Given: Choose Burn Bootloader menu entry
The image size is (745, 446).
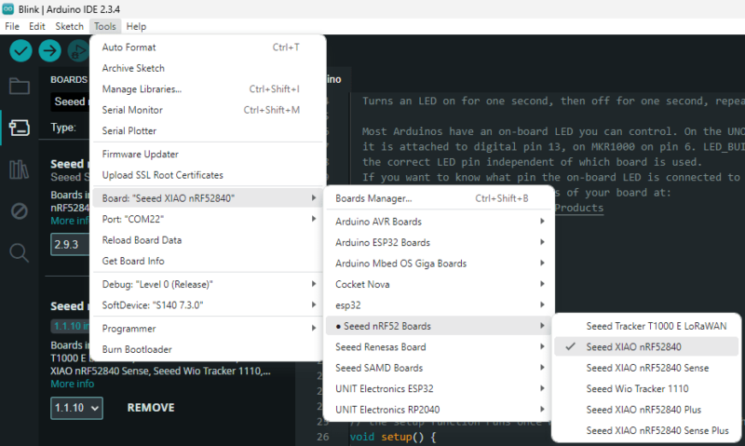Looking at the screenshot, I should [136, 349].
